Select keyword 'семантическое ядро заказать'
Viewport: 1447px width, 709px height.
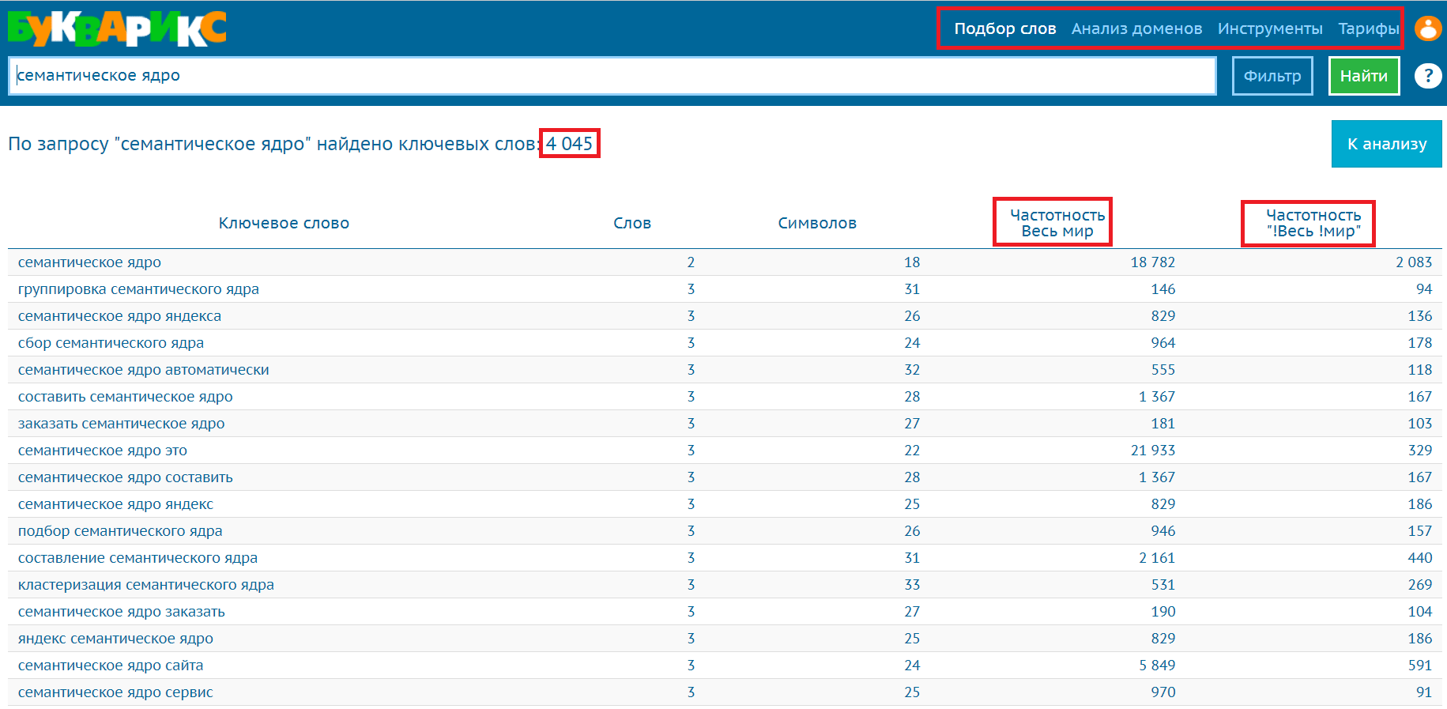(x=121, y=612)
